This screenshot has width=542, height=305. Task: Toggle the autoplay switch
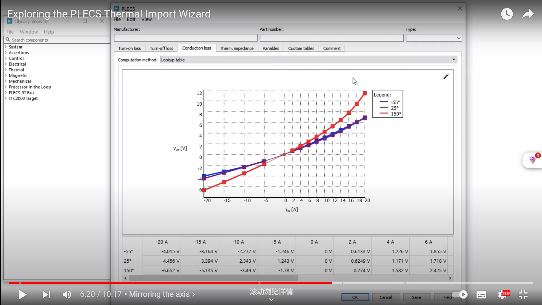[460, 295]
